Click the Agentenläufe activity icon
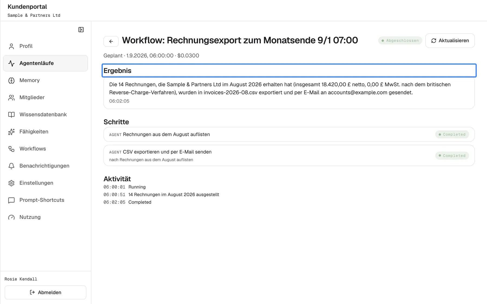 pos(11,63)
